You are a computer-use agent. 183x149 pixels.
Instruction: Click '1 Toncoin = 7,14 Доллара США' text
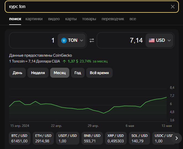(35, 61)
